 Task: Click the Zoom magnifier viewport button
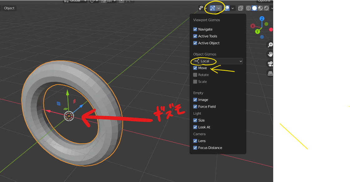[270, 45]
